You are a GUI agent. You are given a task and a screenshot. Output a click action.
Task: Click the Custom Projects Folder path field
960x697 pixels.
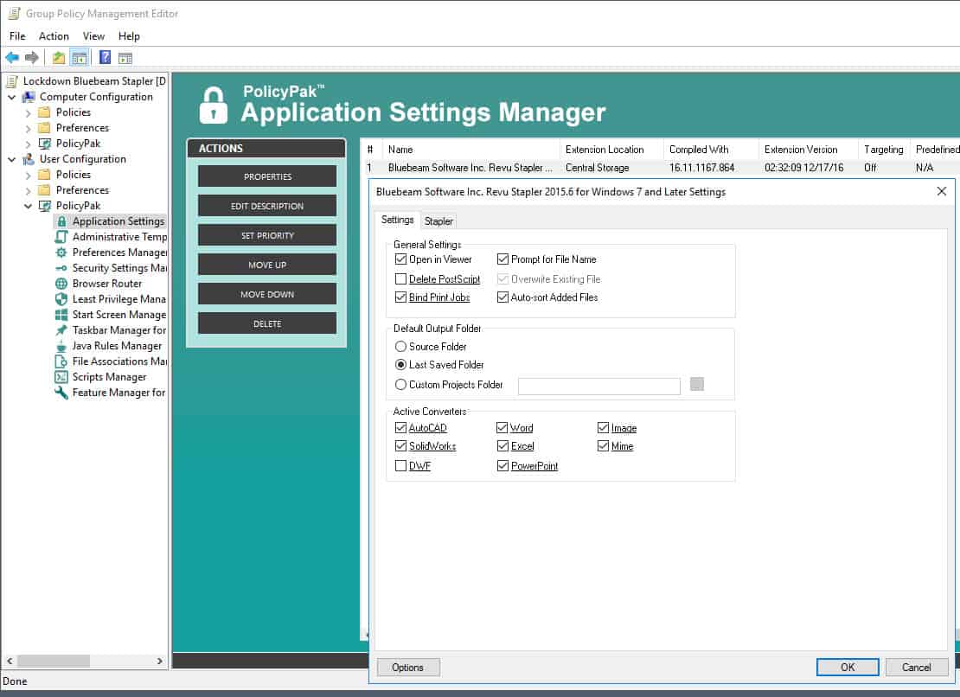point(598,386)
